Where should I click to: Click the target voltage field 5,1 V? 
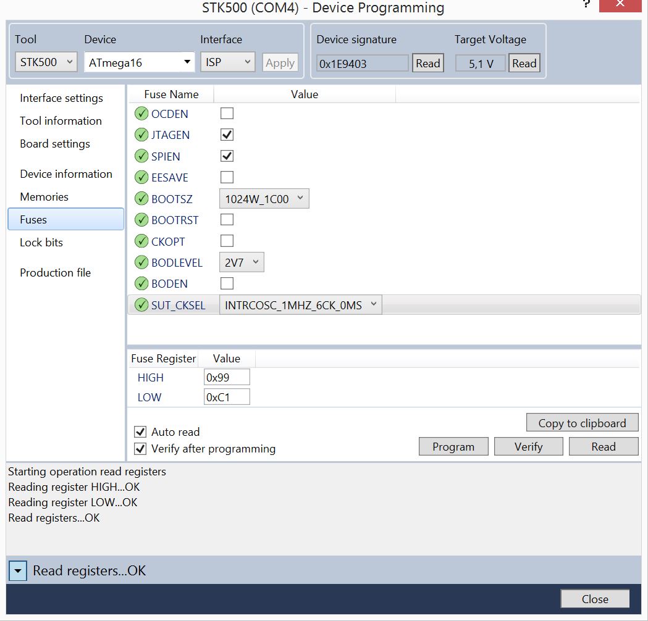click(481, 63)
